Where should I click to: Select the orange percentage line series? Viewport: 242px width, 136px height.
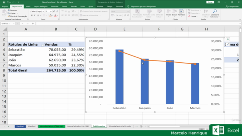point(157,60)
